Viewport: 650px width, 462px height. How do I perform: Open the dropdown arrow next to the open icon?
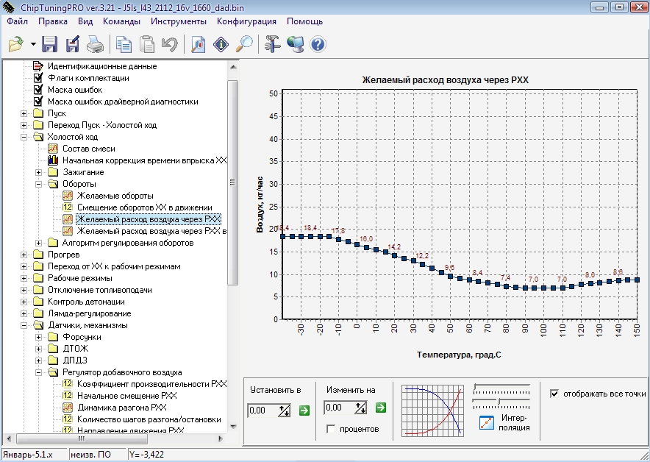tap(33, 46)
